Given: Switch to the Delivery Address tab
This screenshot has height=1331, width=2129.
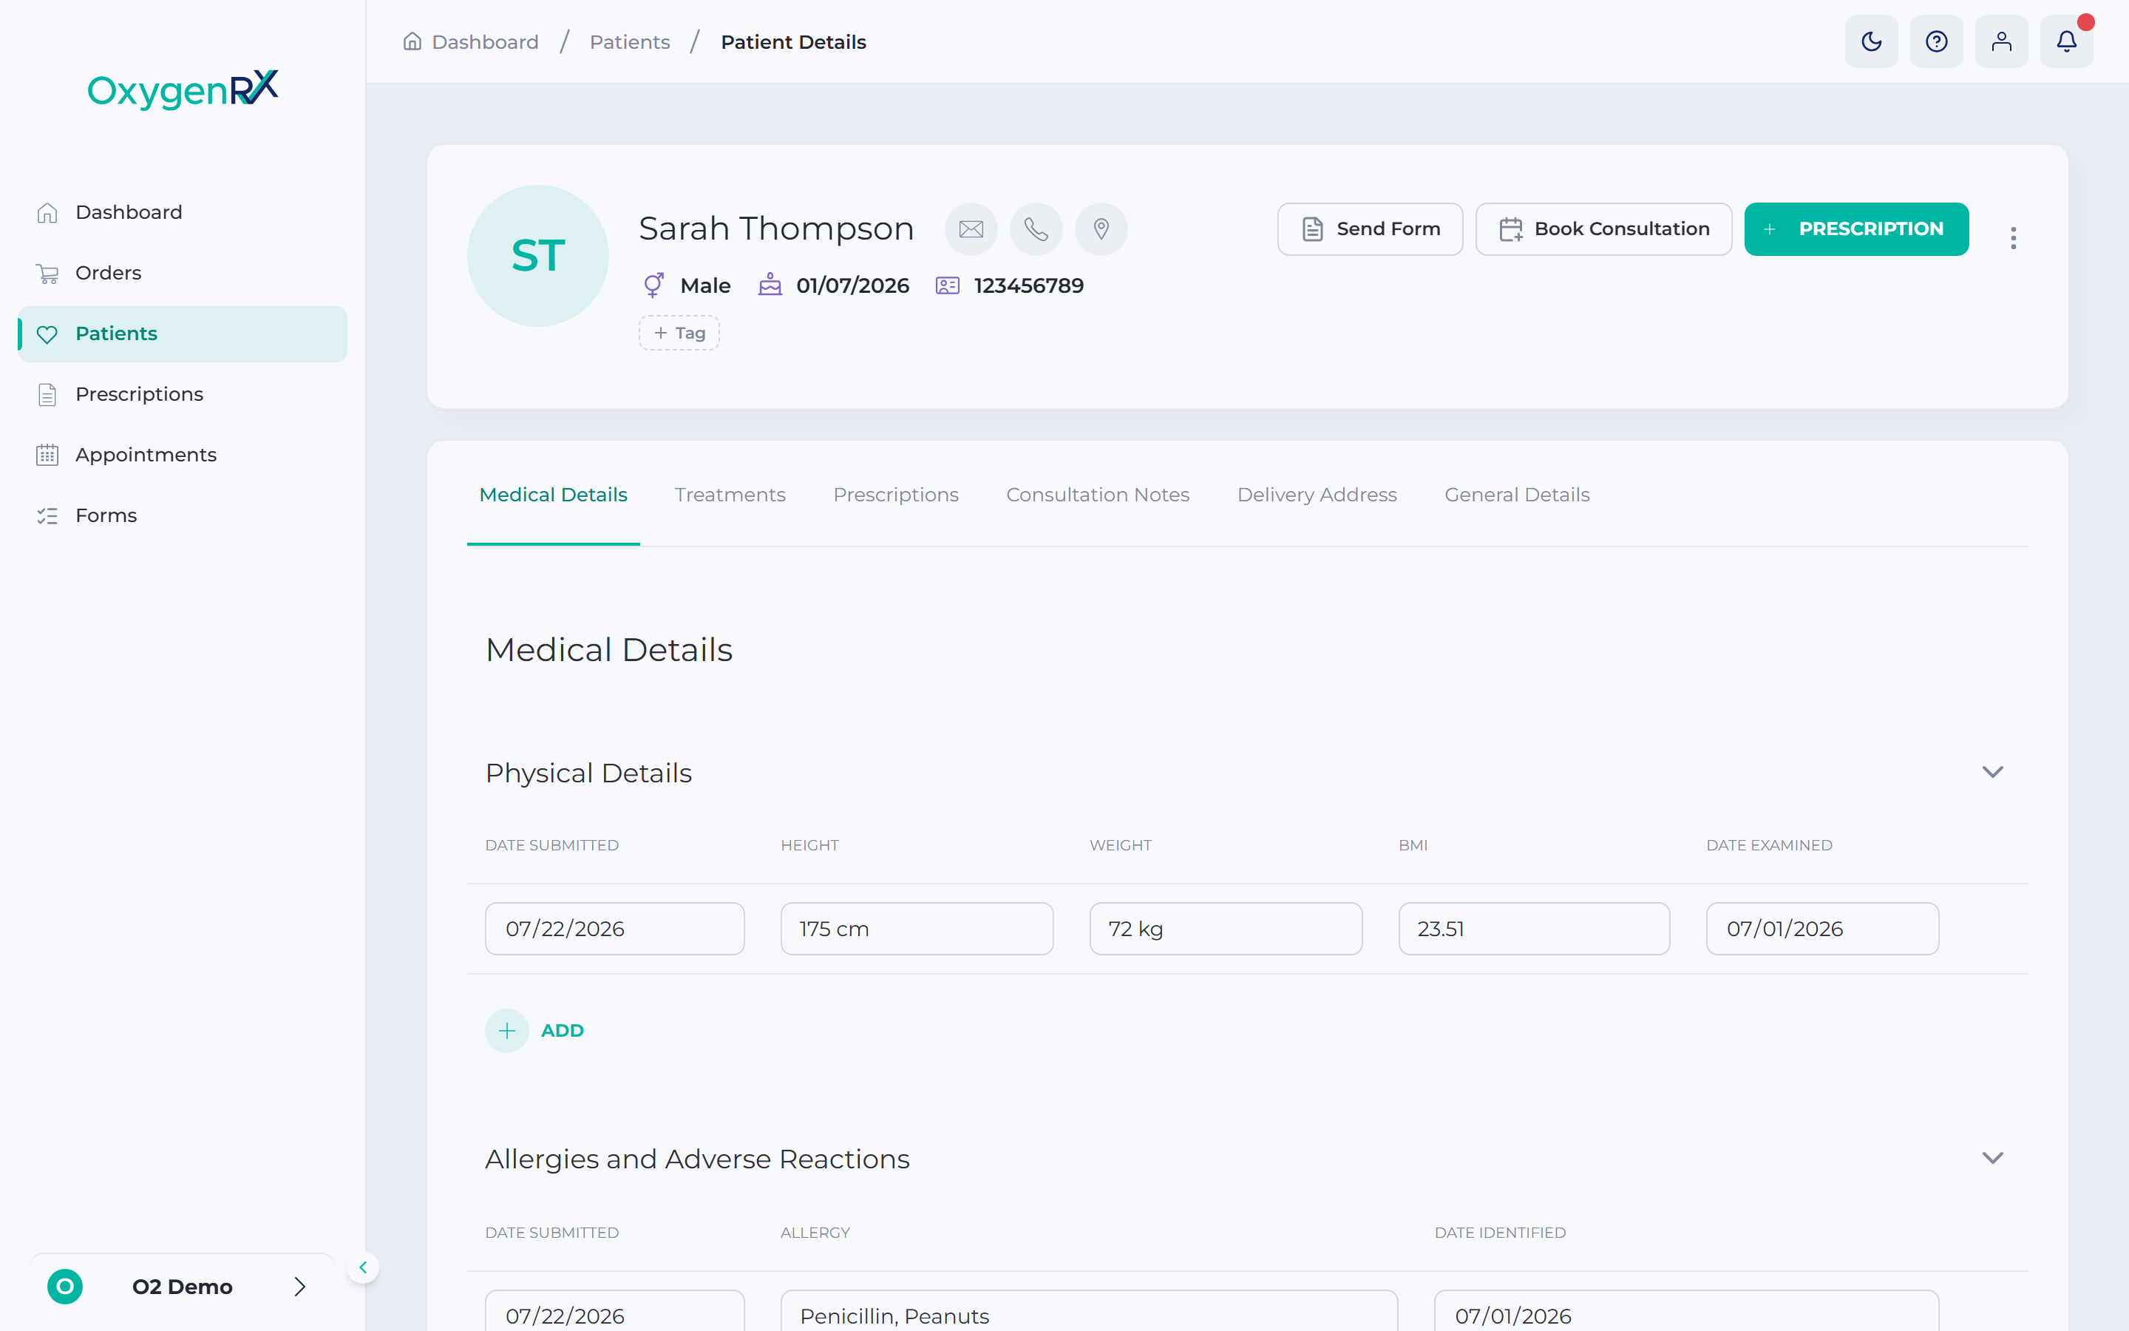Looking at the screenshot, I should [1317, 495].
